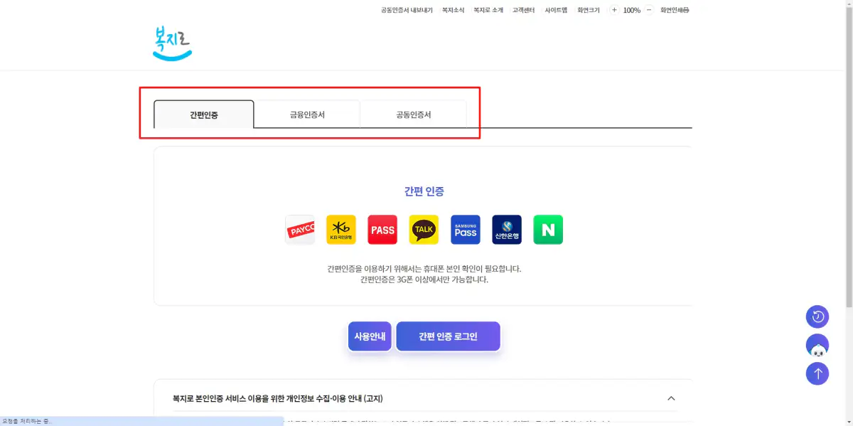This screenshot has width=853, height=426.
Task: Click text 간편인증은 3G폰 이상에서만 가능합니다.
Action: pyautogui.click(x=424, y=279)
